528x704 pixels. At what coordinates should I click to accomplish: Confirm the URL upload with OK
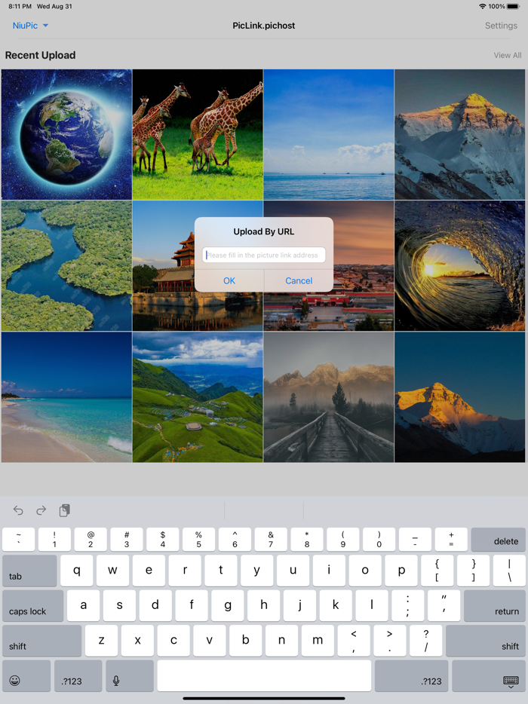pyautogui.click(x=229, y=280)
